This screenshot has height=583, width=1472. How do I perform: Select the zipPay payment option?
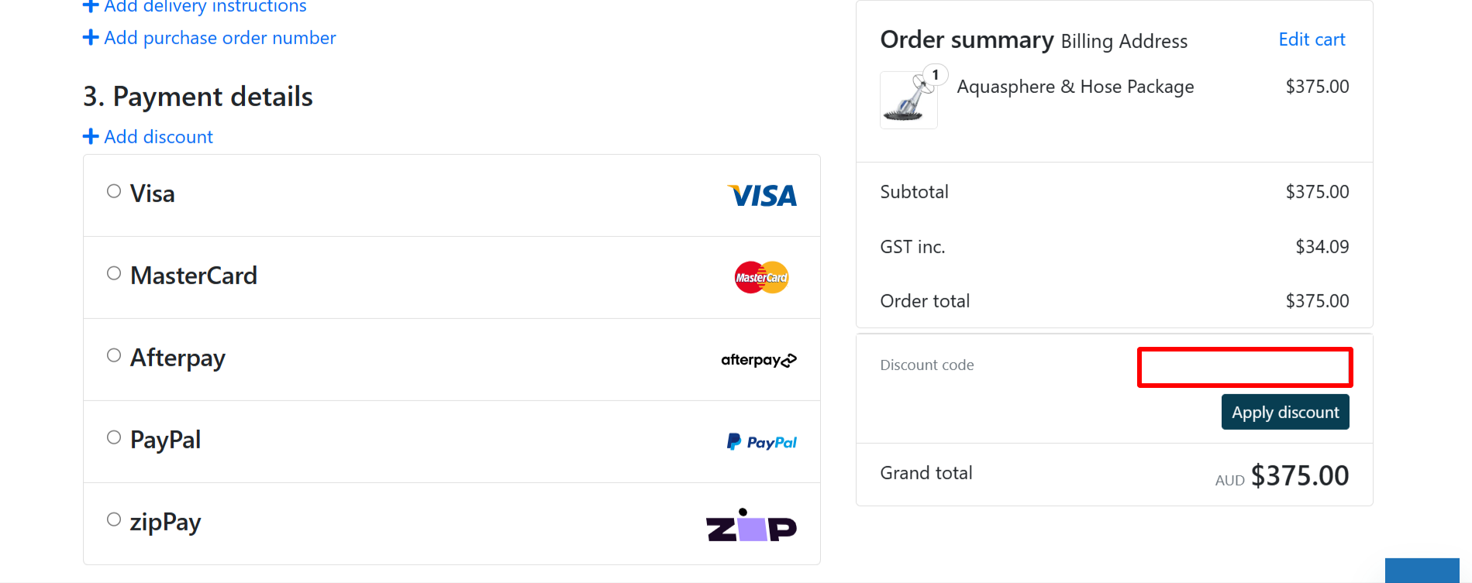tap(113, 519)
